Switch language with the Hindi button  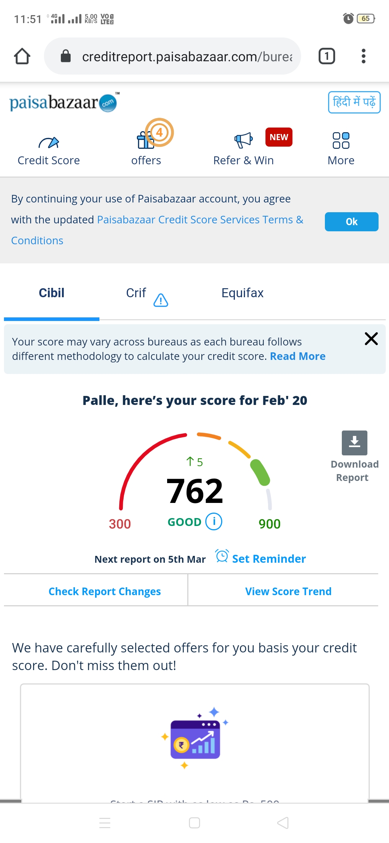pos(354,102)
